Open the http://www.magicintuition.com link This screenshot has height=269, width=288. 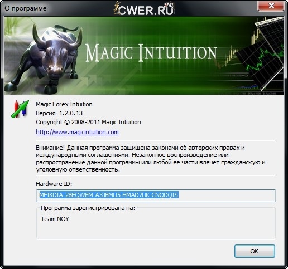click(77, 132)
